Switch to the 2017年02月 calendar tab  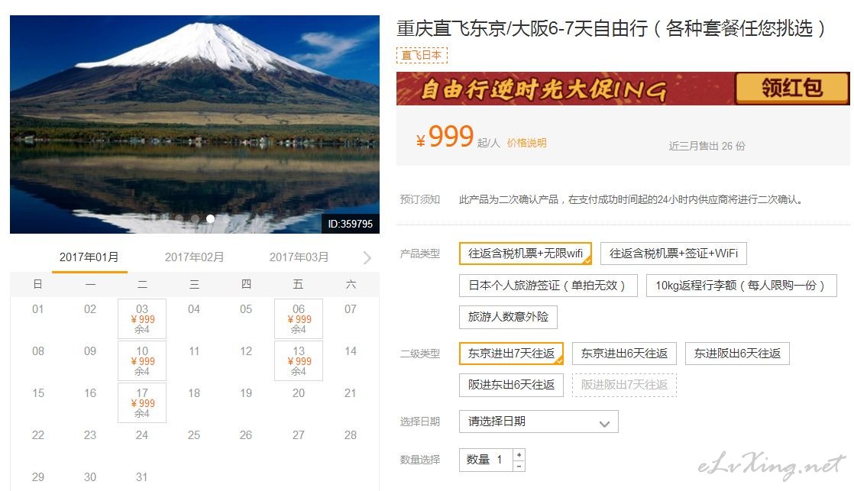click(195, 257)
